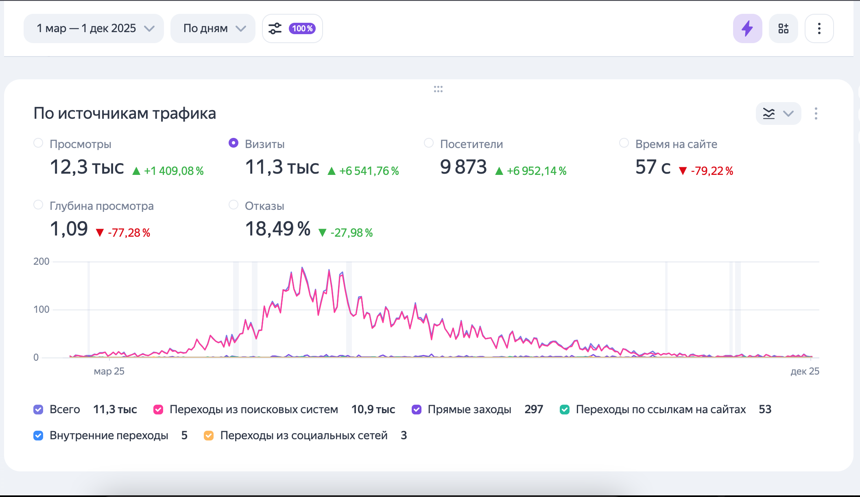This screenshot has width=860, height=497.
Task: Open the top toolbar three-dot menu
Action: (819, 28)
